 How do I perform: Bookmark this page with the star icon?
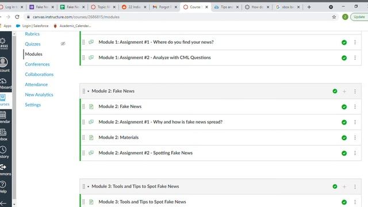[334, 17]
